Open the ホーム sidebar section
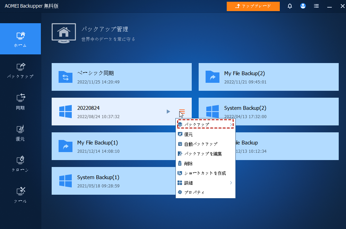 20,39
